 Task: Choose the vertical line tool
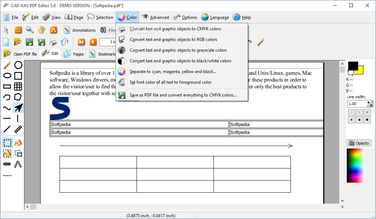17,118
